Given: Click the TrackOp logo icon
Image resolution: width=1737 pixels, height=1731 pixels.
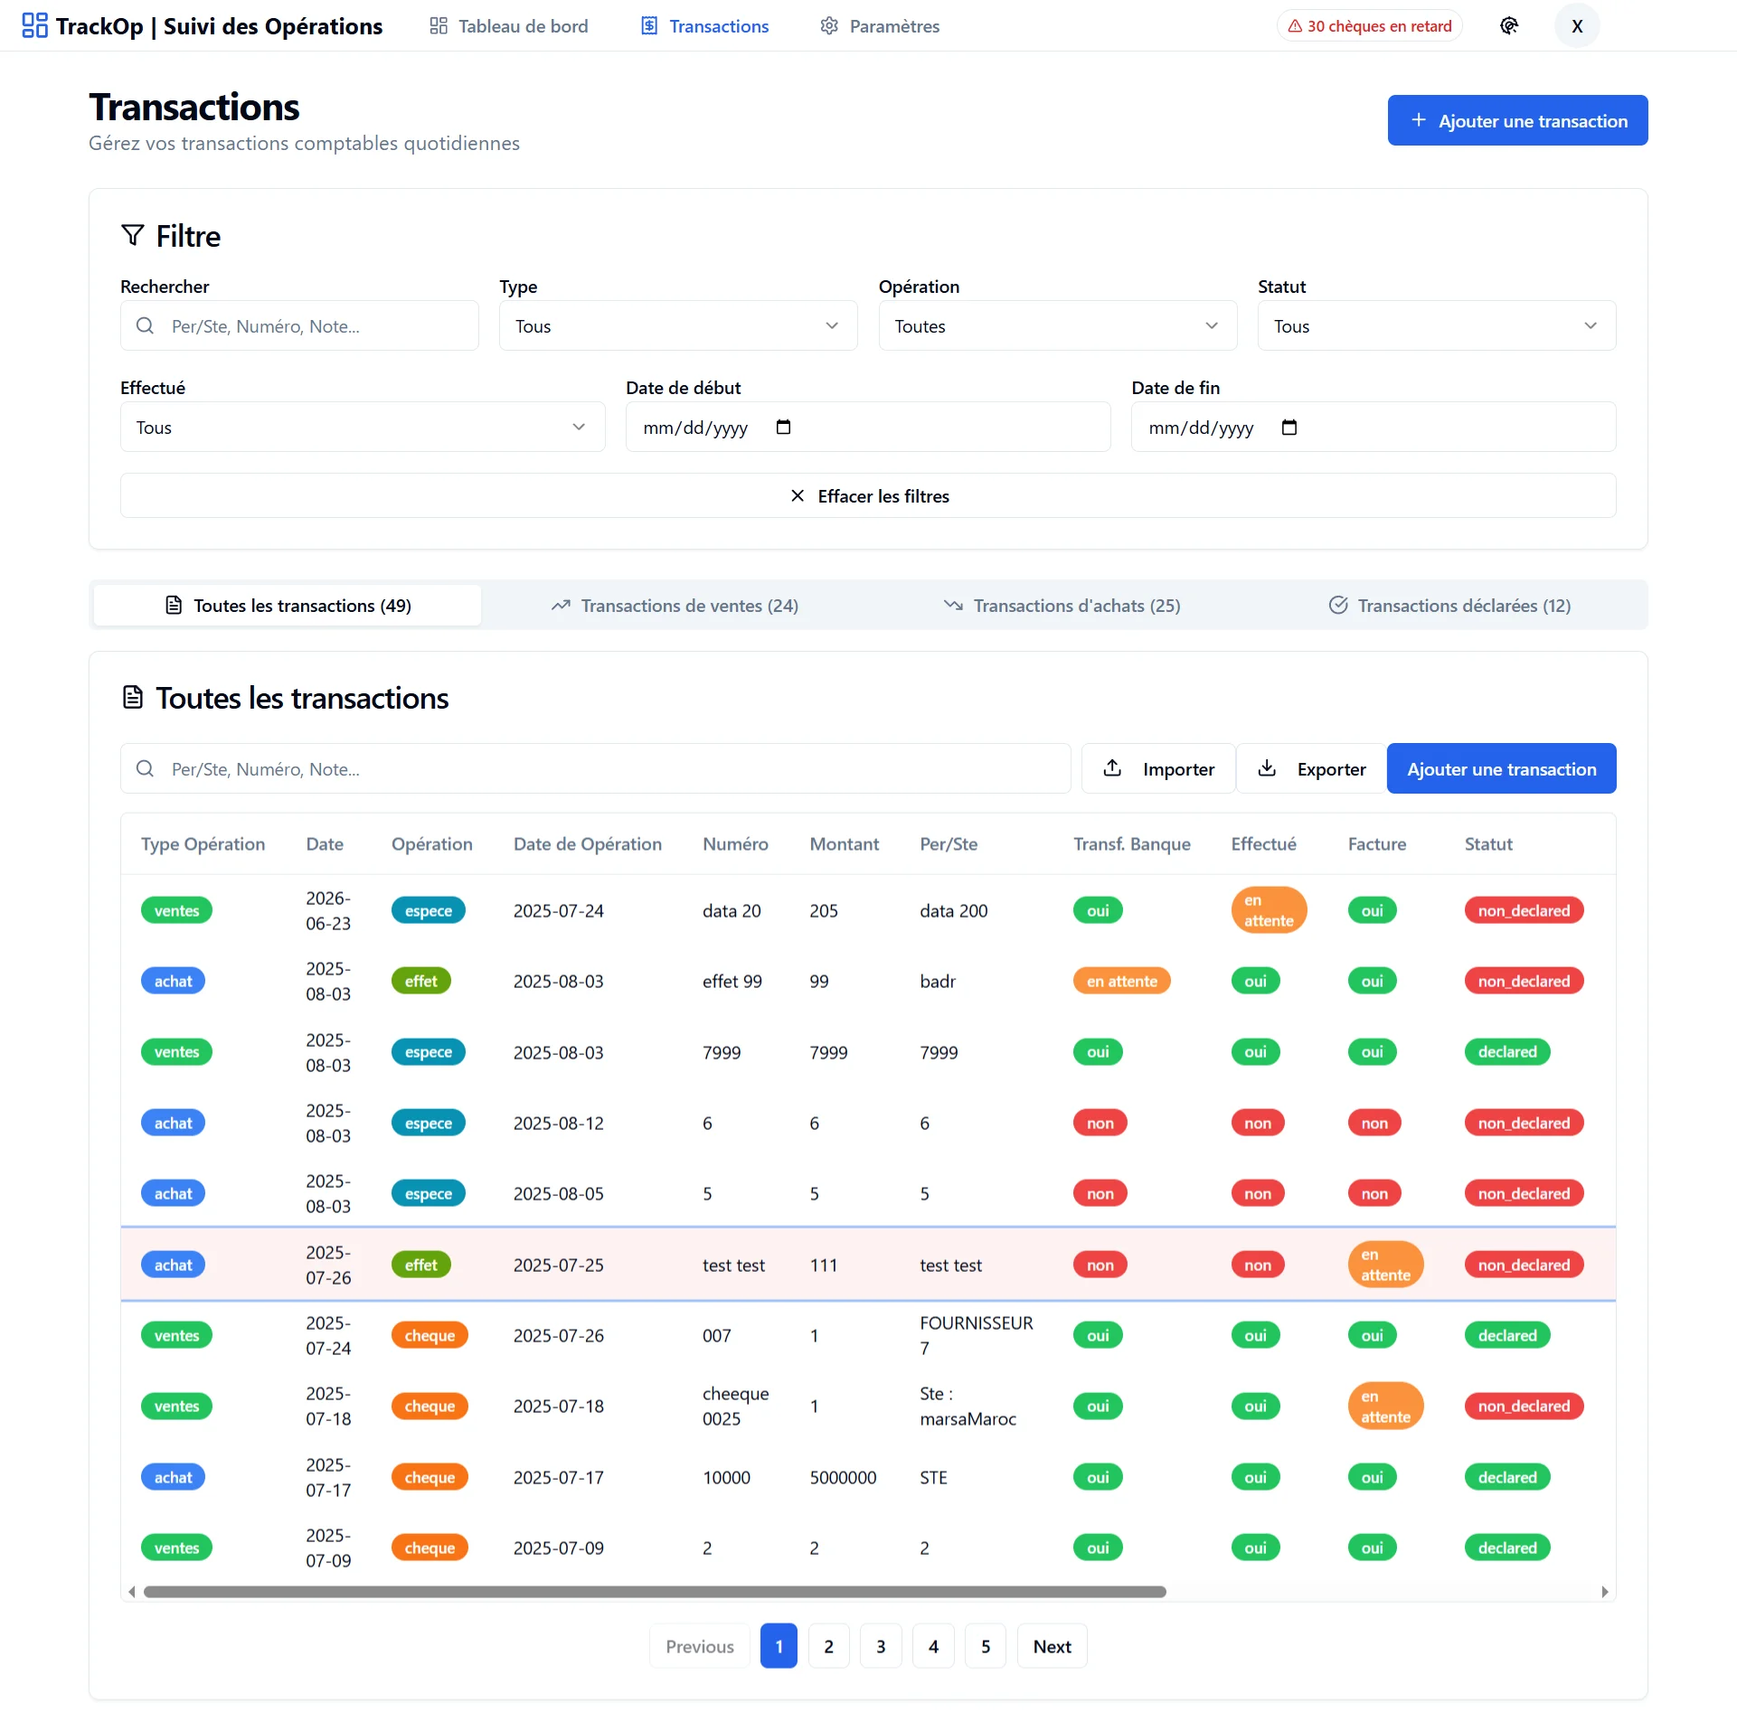Looking at the screenshot, I should coord(34,25).
